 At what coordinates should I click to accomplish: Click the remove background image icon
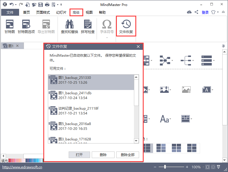[x=186, y=89]
